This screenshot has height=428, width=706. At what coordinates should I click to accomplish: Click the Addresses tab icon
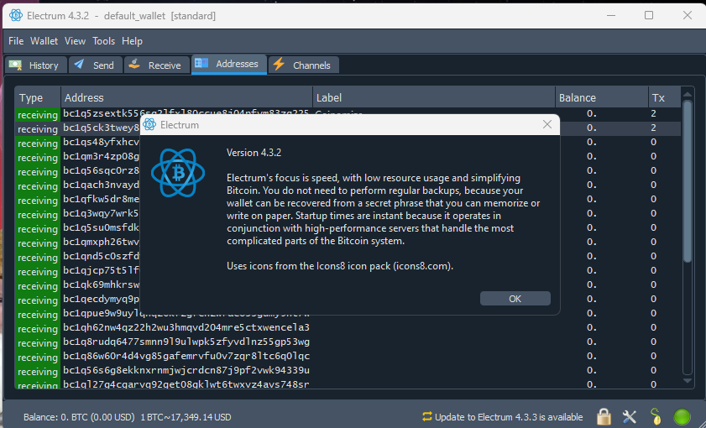coord(201,63)
